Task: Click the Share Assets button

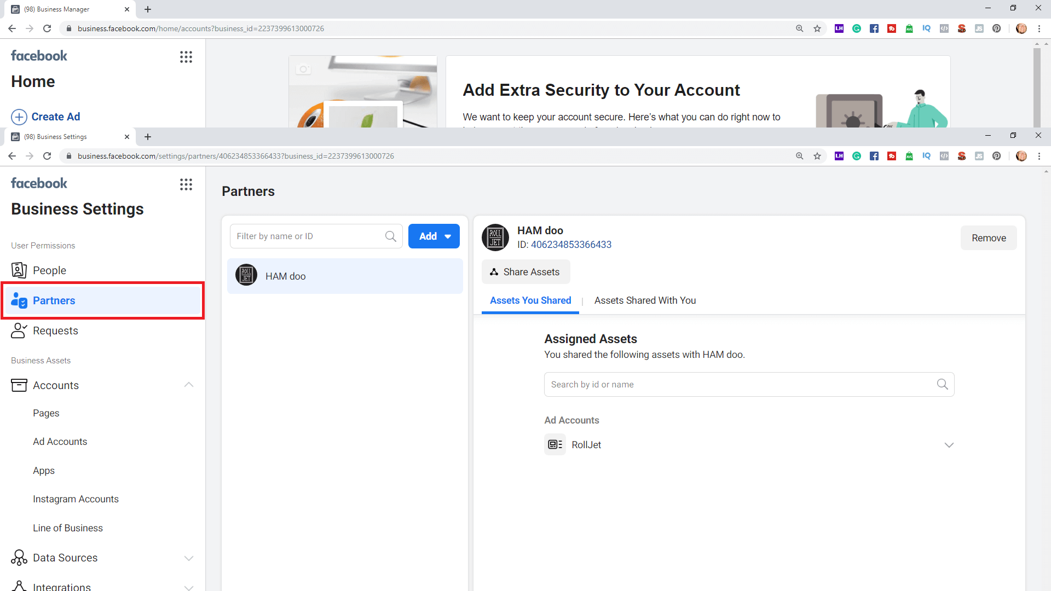Action: click(525, 272)
